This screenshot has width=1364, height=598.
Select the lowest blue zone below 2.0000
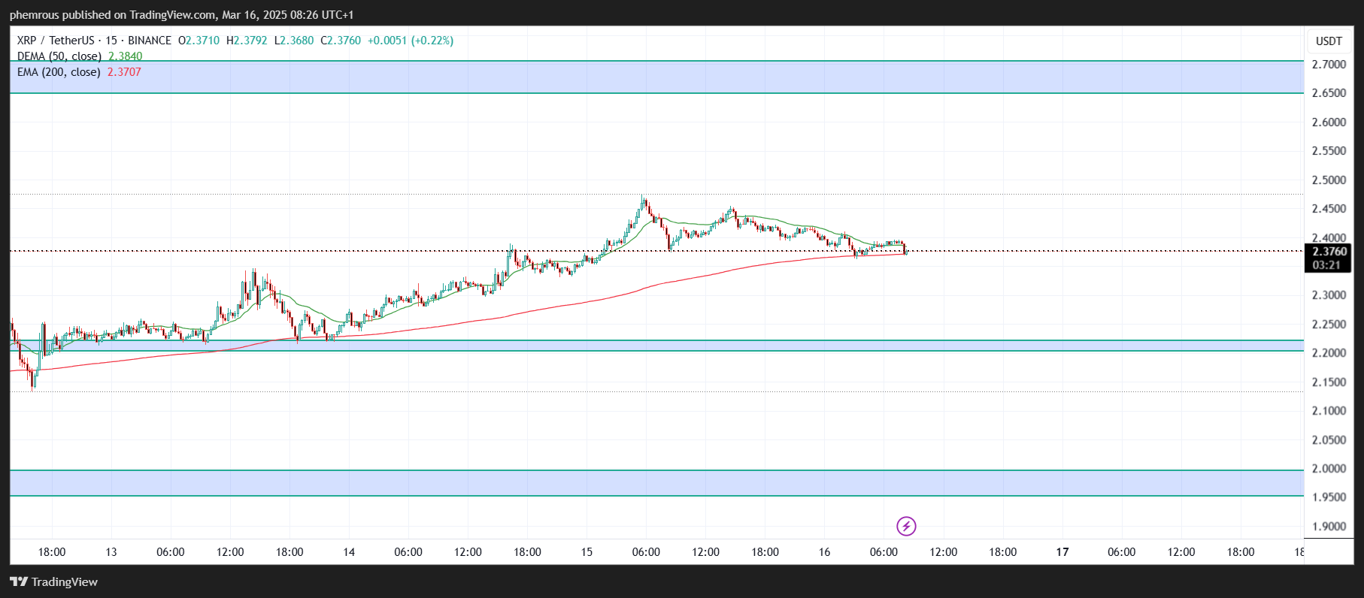click(x=656, y=483)
